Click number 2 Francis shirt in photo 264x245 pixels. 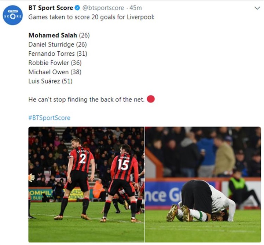point(81,159)
